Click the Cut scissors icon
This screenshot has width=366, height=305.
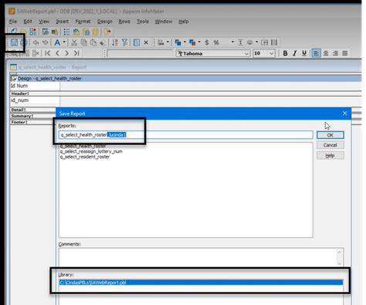(x=74, y=42)
